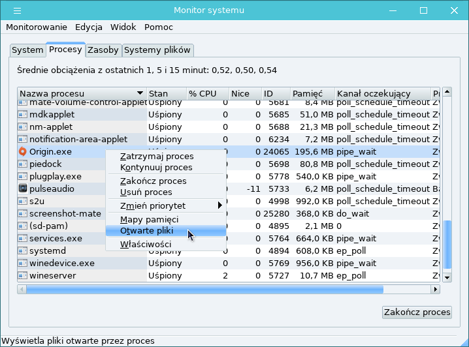469x347 pixels.
Task: Click the vertical scrollbar down arrow
Action: point(447,277)
